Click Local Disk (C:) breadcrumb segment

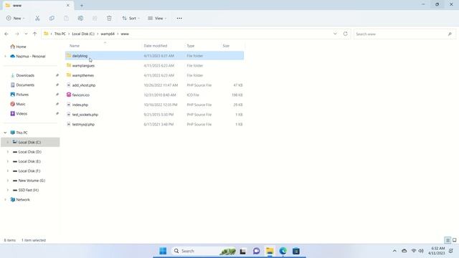click(83, 34)
